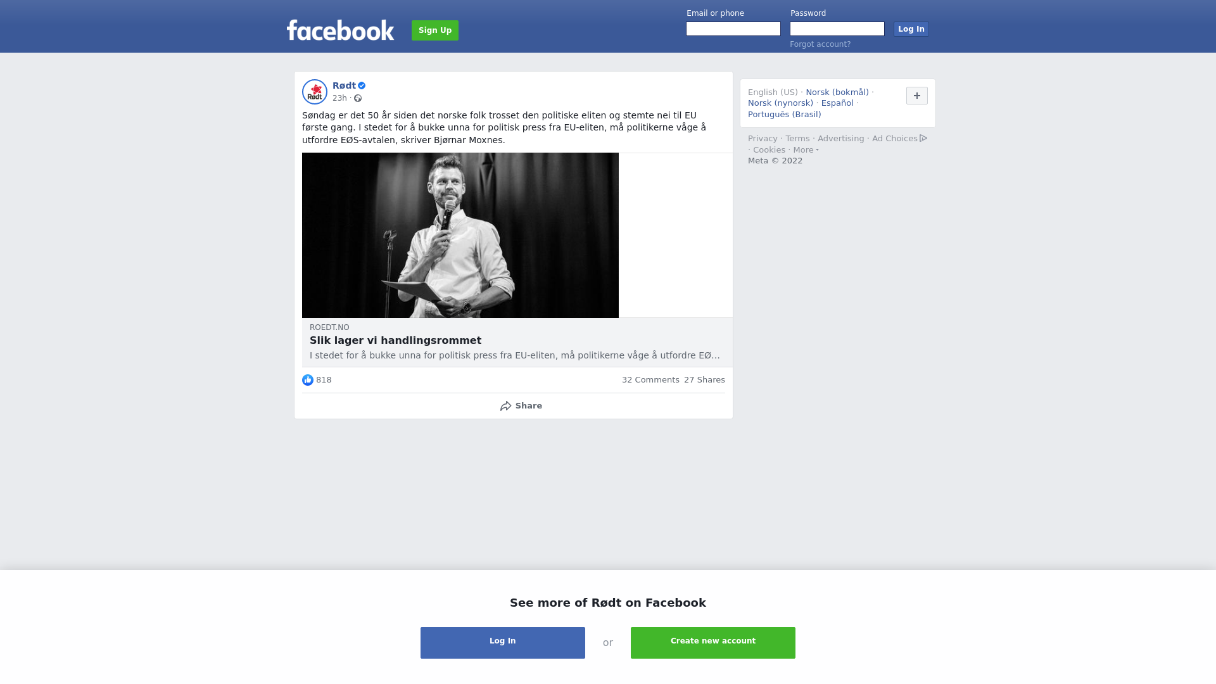This screenshot has height=684, width=1216.
Task: Click the Facebook logo
Action: click(340, 30)
